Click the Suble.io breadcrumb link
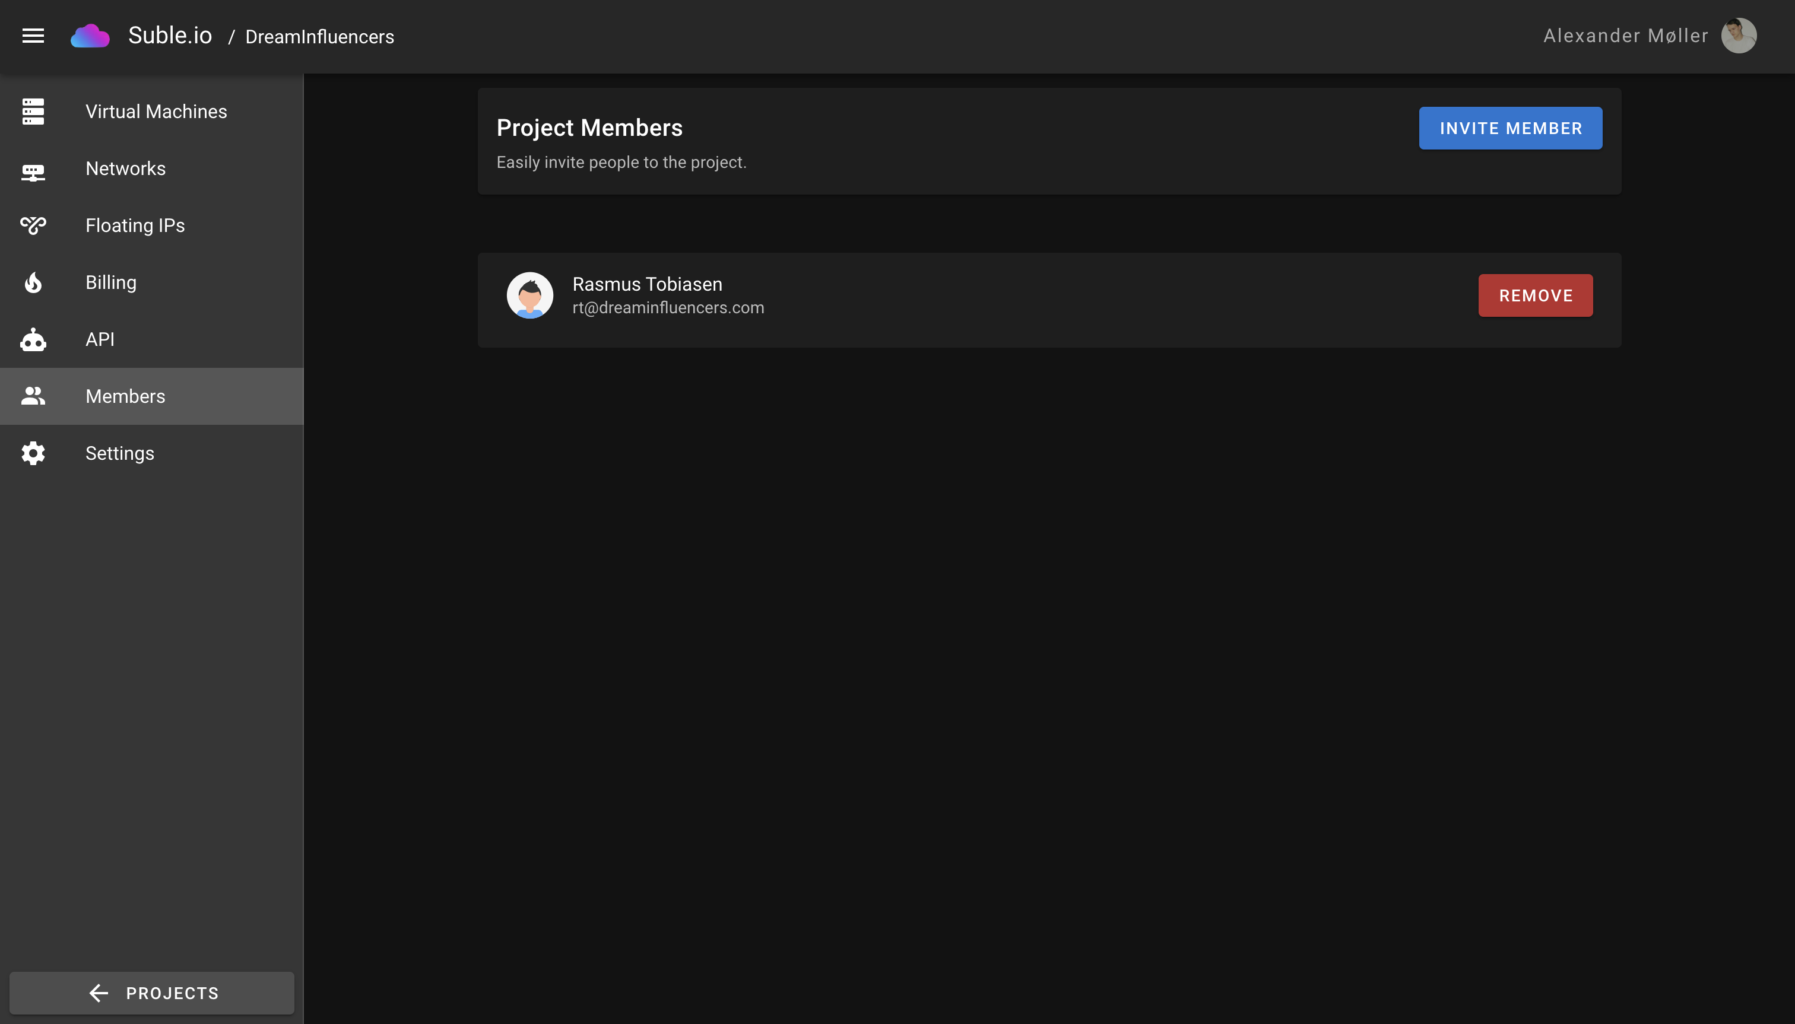Screen dimensions: 1795x1024 click(170, 35)
